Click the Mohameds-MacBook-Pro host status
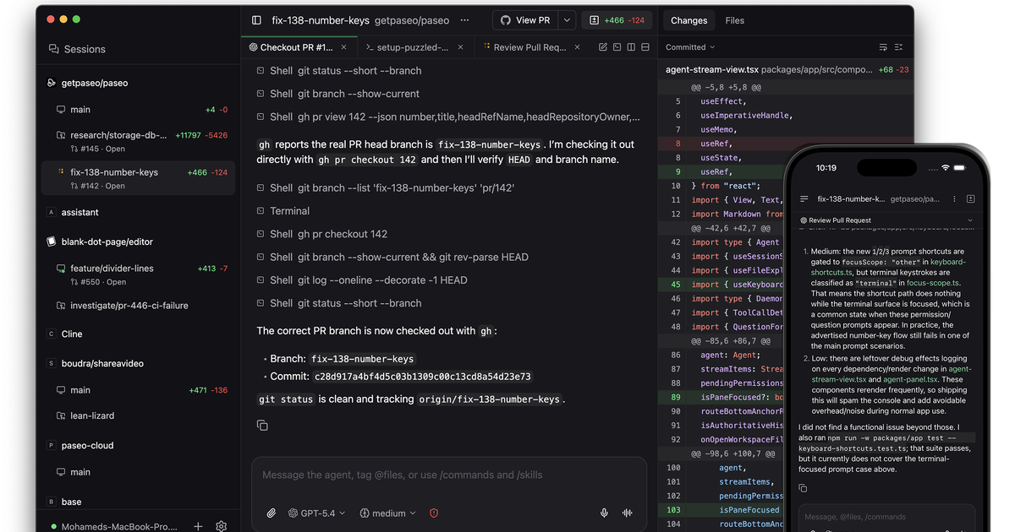Screen dimensions: 1015x532 pos(113,527)
